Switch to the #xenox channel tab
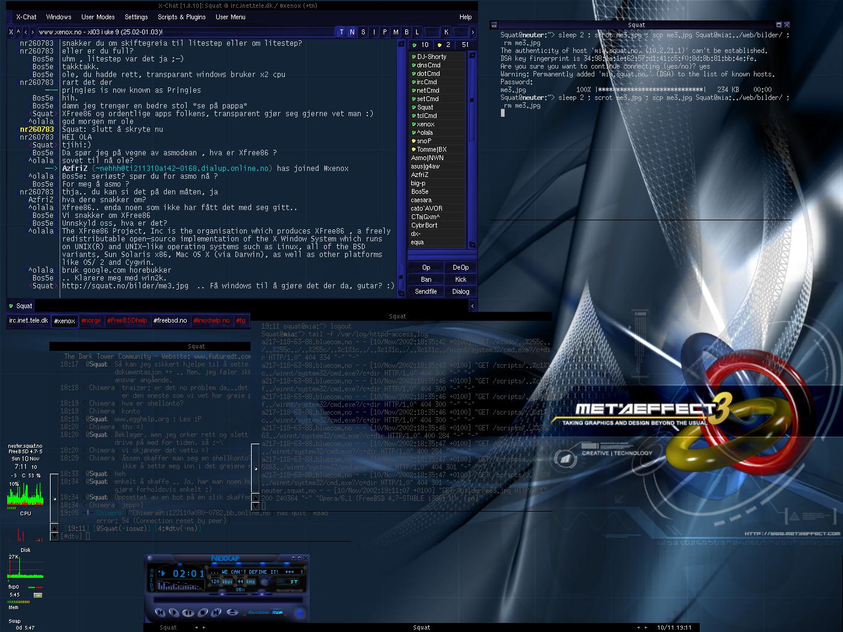 (64, 321)
